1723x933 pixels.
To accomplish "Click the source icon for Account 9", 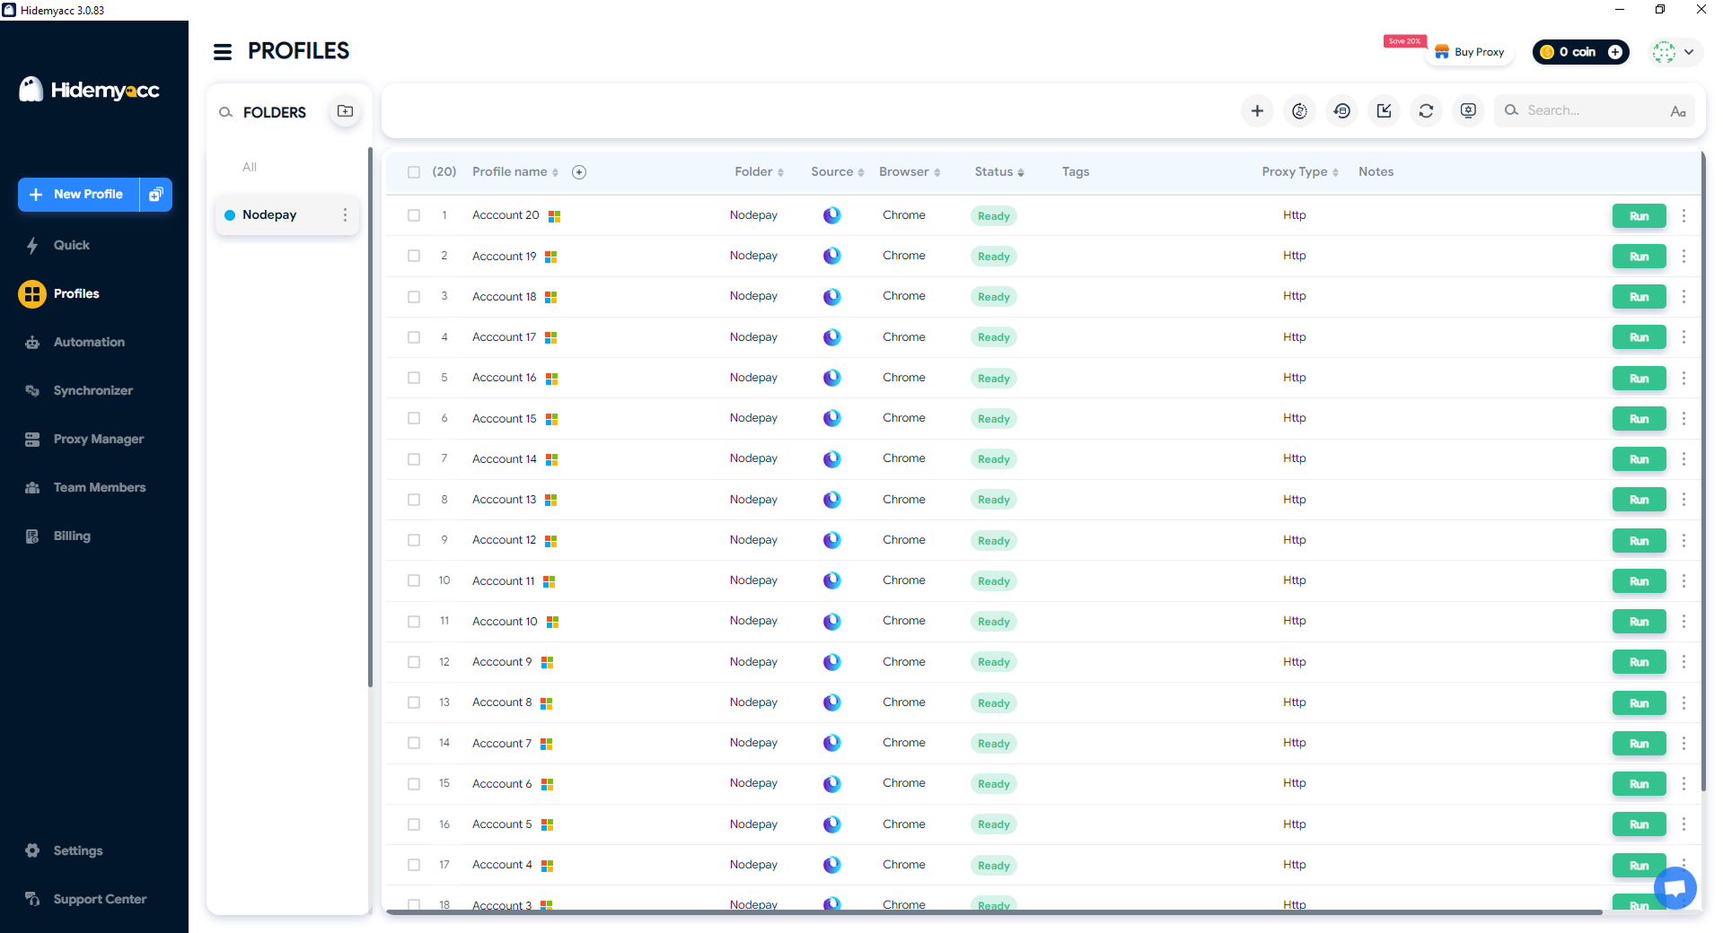I will pyautogui.click(x=832, y=662).
